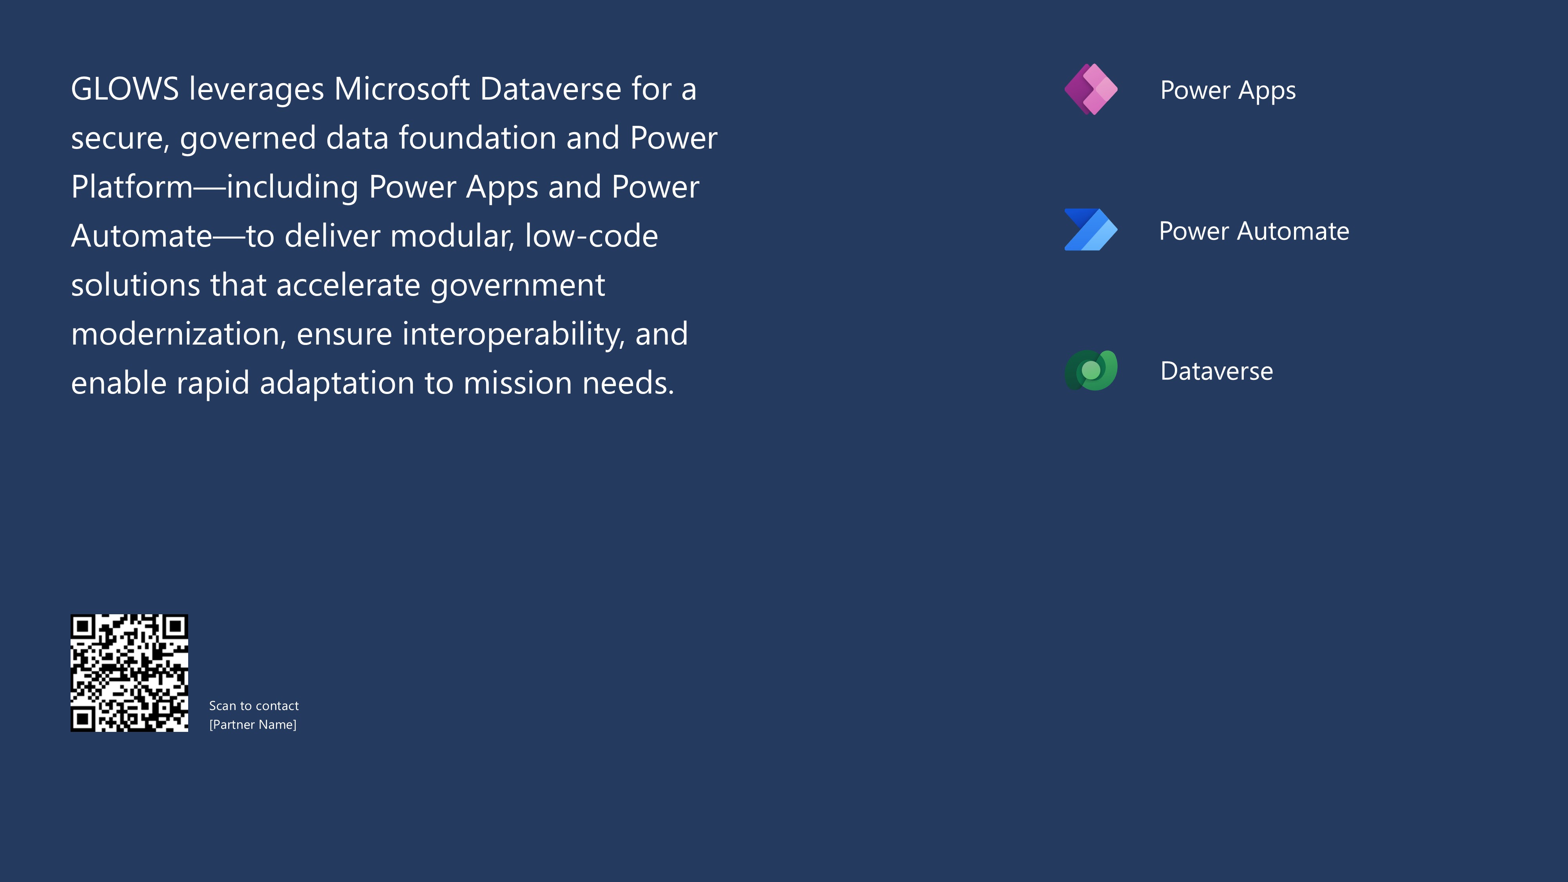The width and height of the screenshot is (1568, 882).
Task: Click the word GLOWS in the paragraph
Action: (125, 89)
